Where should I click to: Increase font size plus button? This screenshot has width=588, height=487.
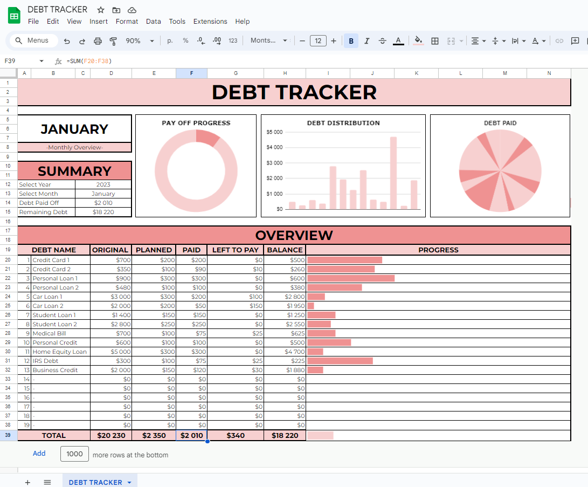(x=334, y=41)
